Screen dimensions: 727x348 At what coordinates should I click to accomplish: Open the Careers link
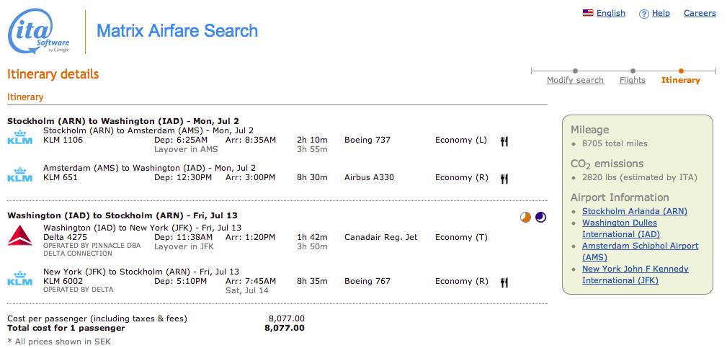[x=700, y=13]
